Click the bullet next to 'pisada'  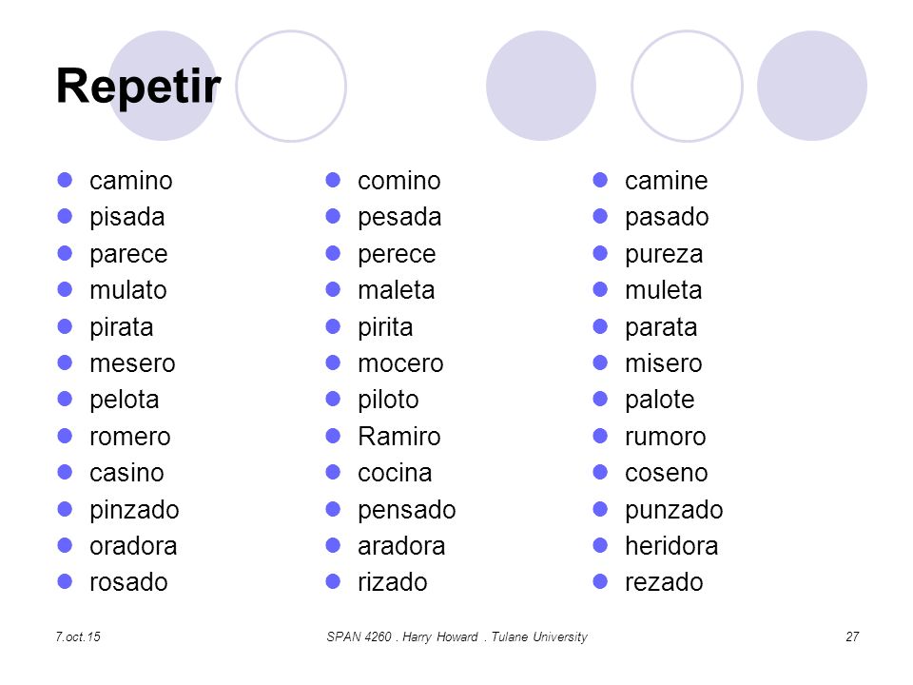coord(65,217)
